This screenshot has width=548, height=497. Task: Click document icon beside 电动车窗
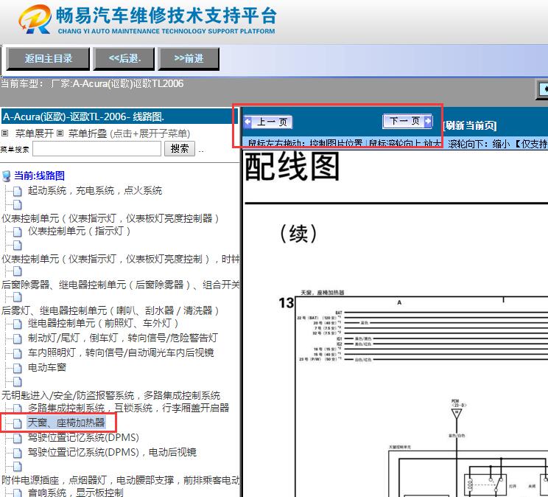tap(17, 368)
